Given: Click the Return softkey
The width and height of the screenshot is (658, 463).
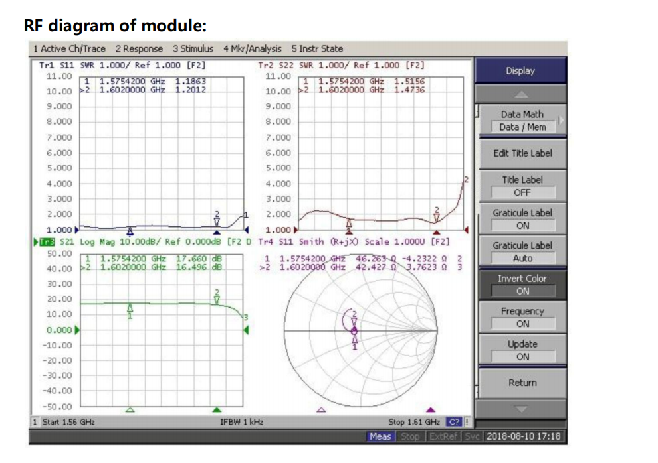Looking at the screenshot, I should tap(522, 383).
